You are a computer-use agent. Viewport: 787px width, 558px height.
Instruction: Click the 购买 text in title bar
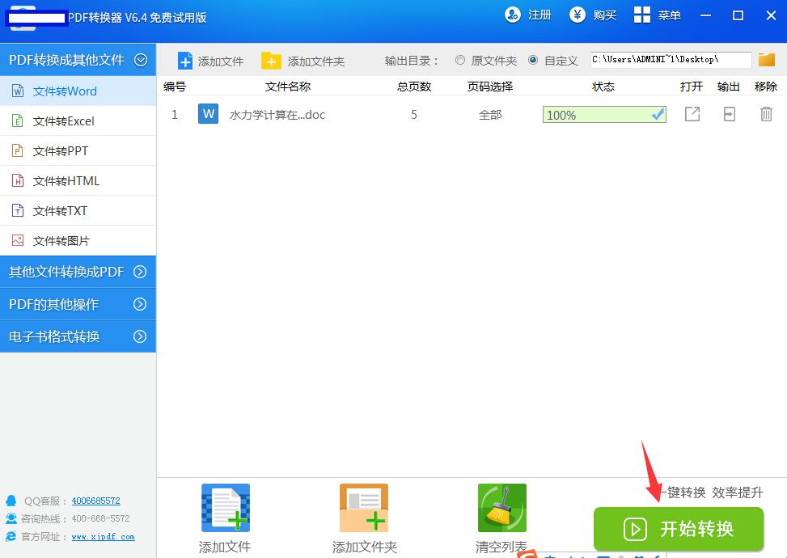point(605,15)
